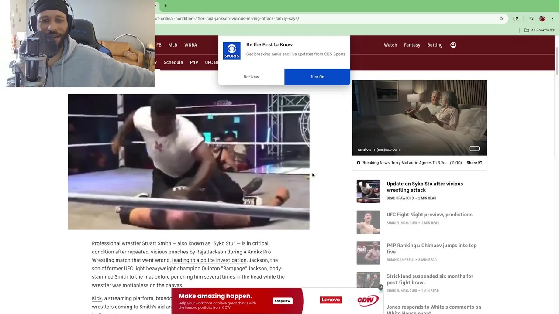Click the UFC Fight Night preview thumbnail
Image resolution: width=559 pixels, height=314 pixels.
(368, 222)
